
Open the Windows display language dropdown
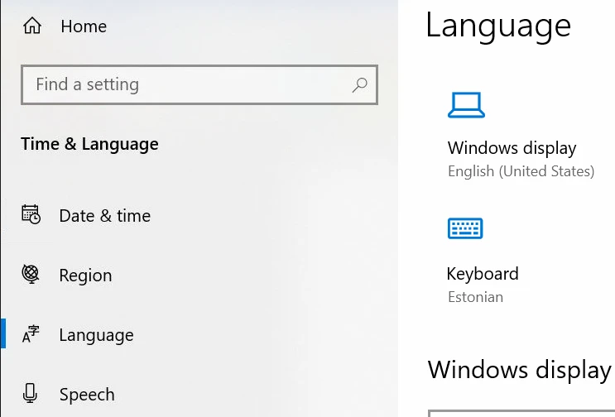pyautogui.click(x=521, y=413)
